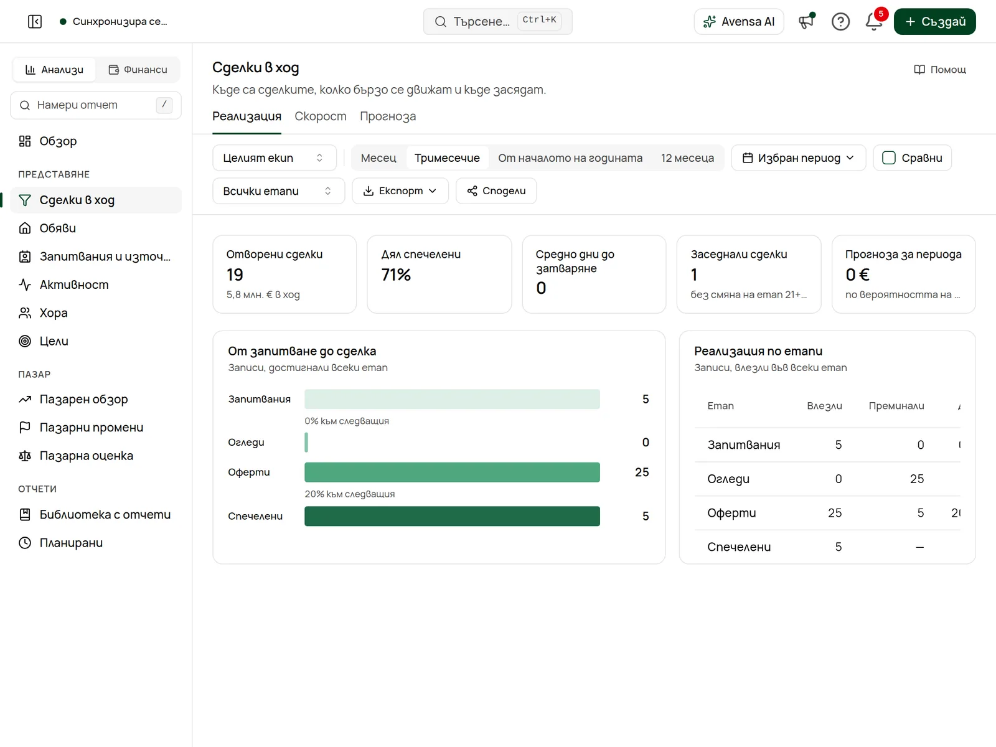Viewport: 996px width, 747px height.
Task: Open the help question mark icon
Action: pyautogui.click(x=840, y=22)
